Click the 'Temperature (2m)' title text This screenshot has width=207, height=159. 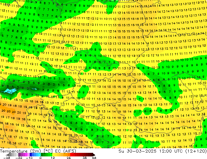(21, 151)
